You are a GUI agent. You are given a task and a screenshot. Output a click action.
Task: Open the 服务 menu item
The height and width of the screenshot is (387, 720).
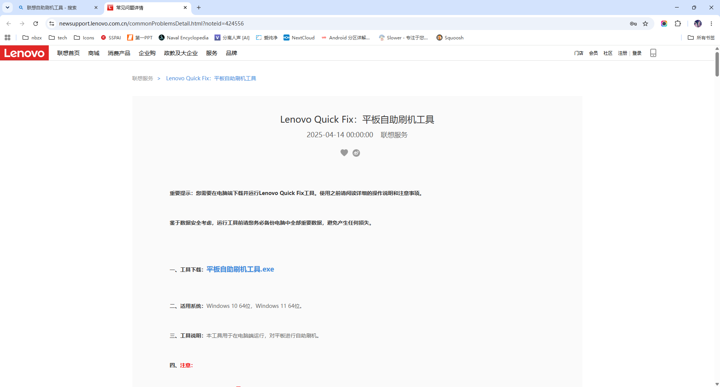tap(211, 53)
